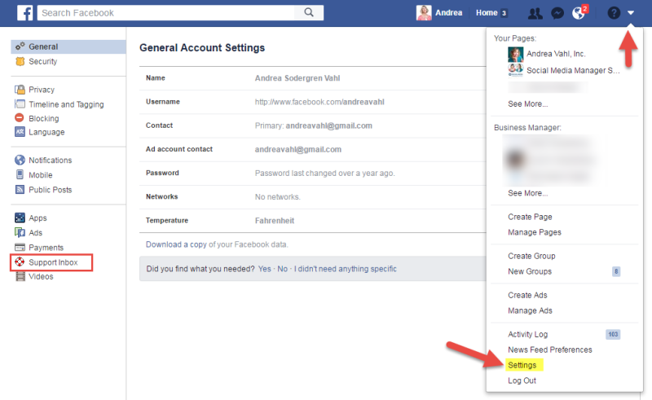The height and width of the screenshot is (400, 652).
Task: Open Support Inbox in the sidebar
Action: [52, 262]
